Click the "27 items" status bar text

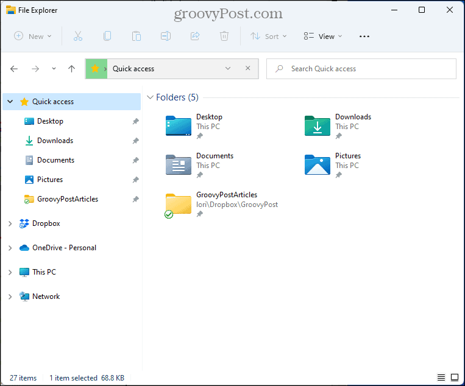[x=23, y=378]
